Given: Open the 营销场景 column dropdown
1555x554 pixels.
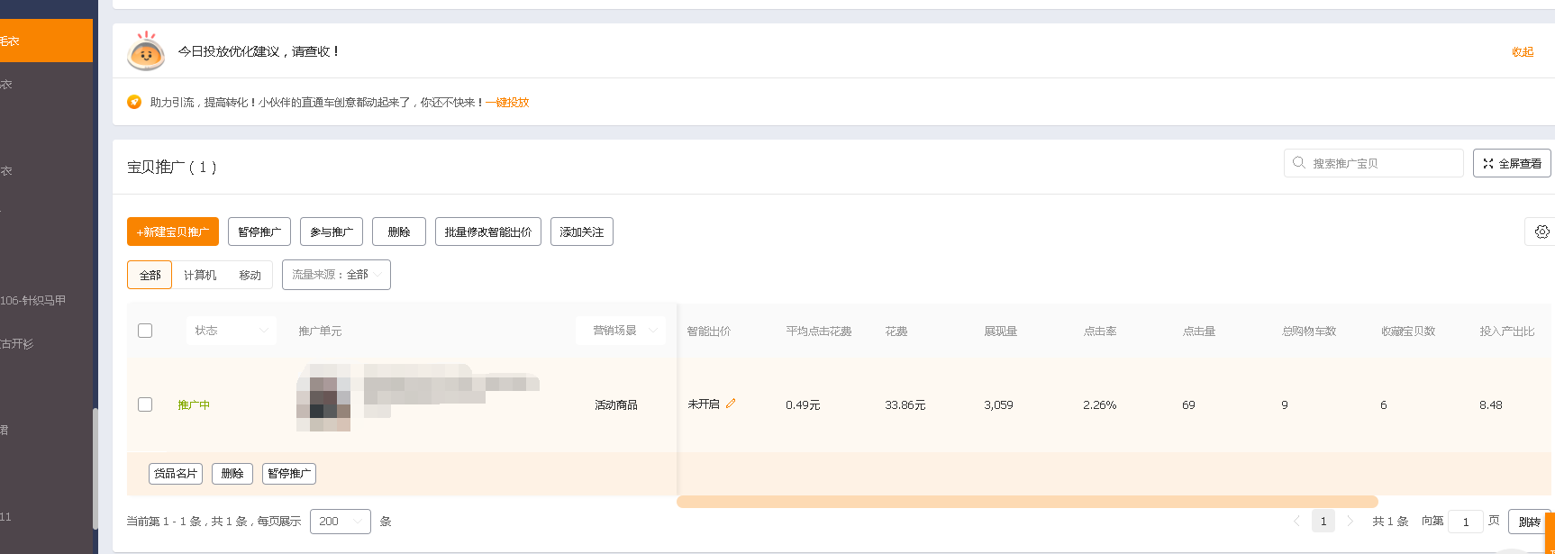Looking at the screenshot, I should pyautogui.click(x=621, y=331).
